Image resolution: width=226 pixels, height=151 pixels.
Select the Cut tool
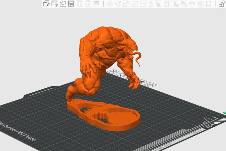pyautogui.click(x=143, y=4)
